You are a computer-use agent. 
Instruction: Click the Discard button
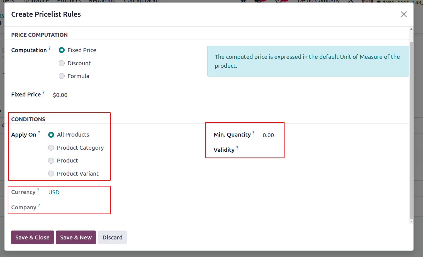[112, 237]
